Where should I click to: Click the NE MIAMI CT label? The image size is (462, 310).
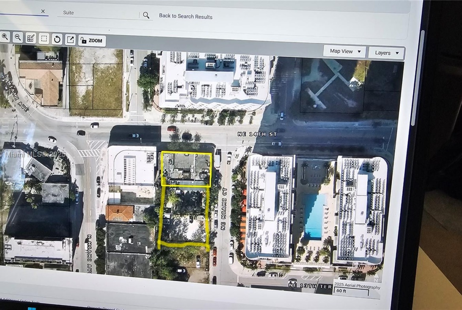tap(223, 209)
